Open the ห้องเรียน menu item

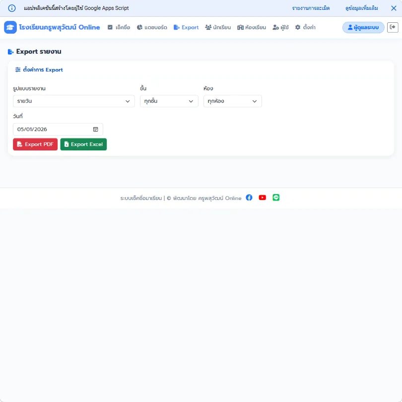pos(252,27)
